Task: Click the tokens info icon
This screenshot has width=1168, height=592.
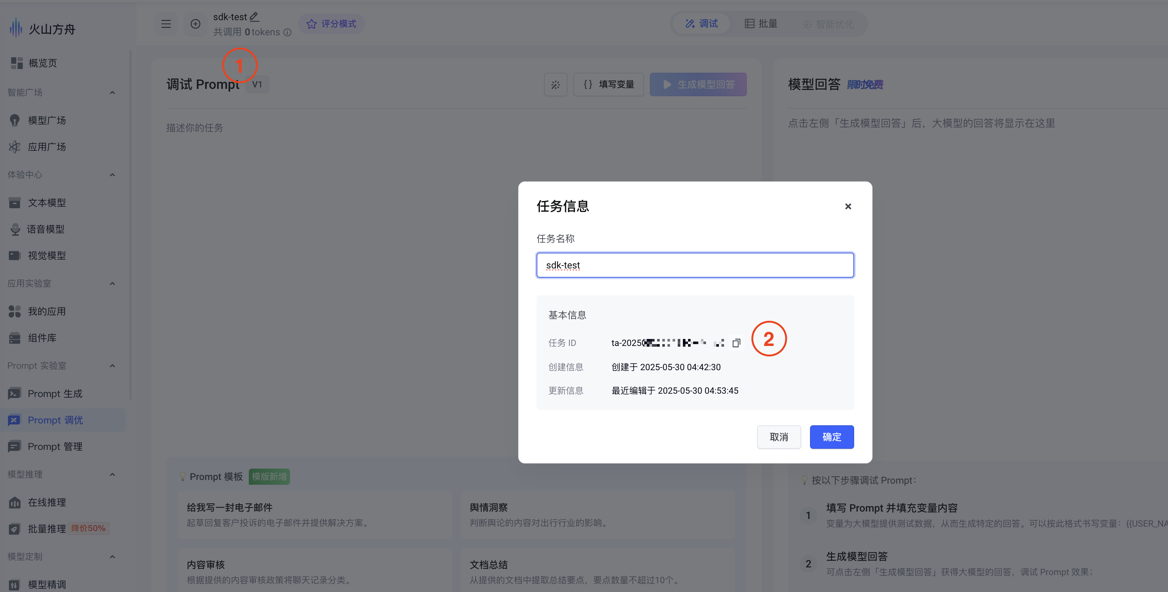Action: click(287, 32)
